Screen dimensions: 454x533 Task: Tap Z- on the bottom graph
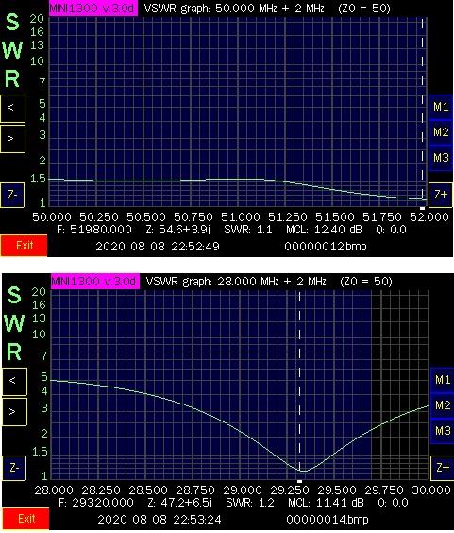click(14, 468)
